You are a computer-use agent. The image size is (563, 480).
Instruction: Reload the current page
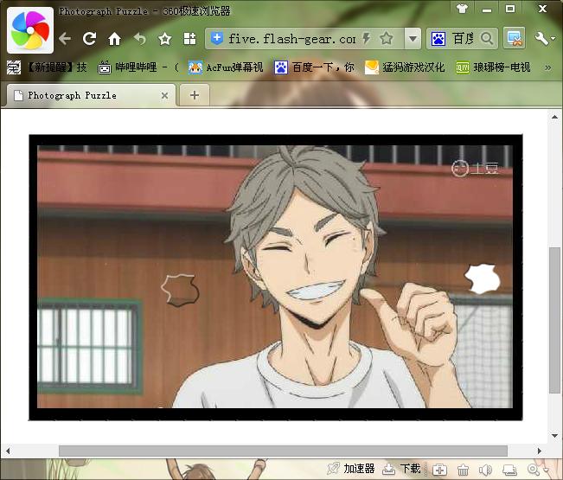[x=89, y=39]
